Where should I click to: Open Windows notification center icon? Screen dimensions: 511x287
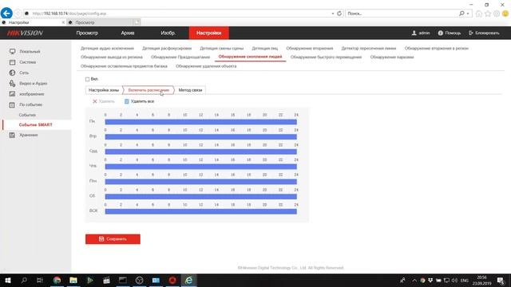pos(501,280)
